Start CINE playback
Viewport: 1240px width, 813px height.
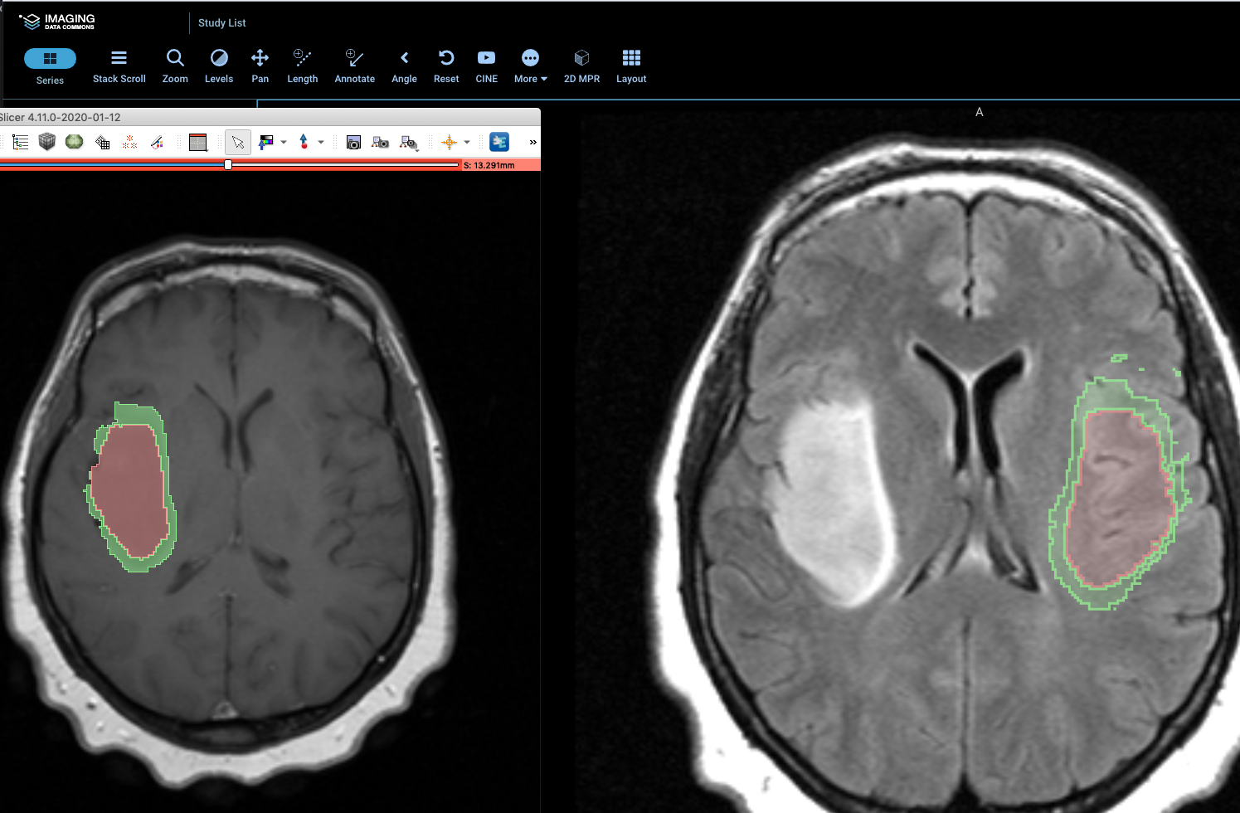(x=486, y=66)
